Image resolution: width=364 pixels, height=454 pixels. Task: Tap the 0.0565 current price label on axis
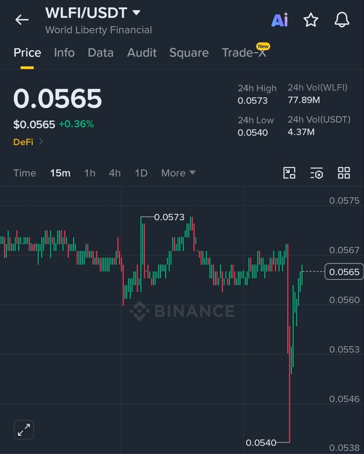point(344,272)
